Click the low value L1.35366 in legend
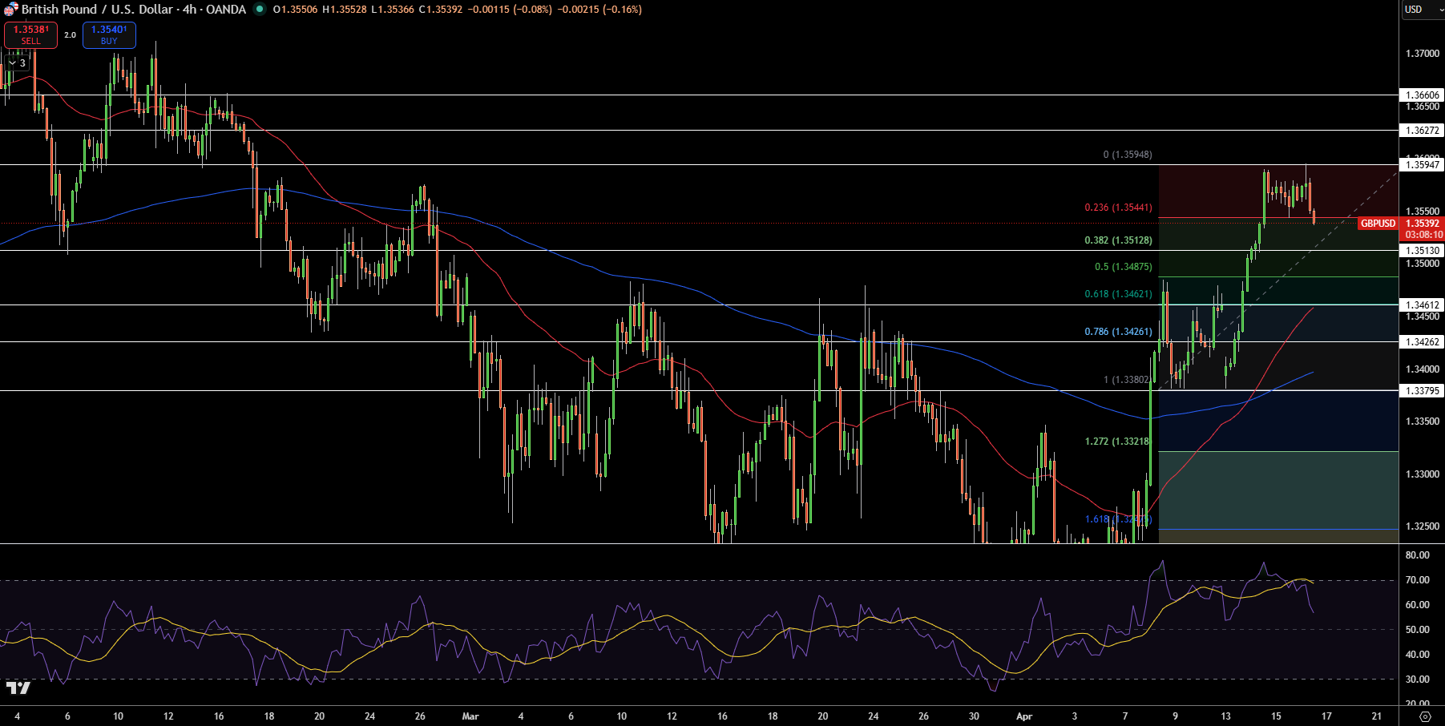This screenshot has height=726, width=1445. (x=393, y=10)
